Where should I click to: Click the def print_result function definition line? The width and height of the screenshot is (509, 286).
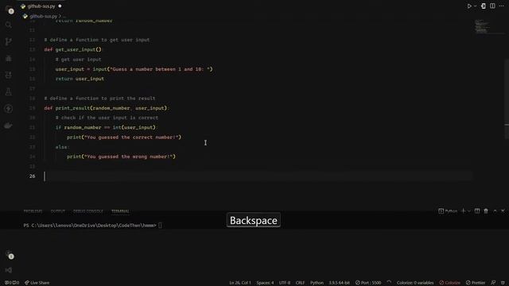[x=107, y=108]
